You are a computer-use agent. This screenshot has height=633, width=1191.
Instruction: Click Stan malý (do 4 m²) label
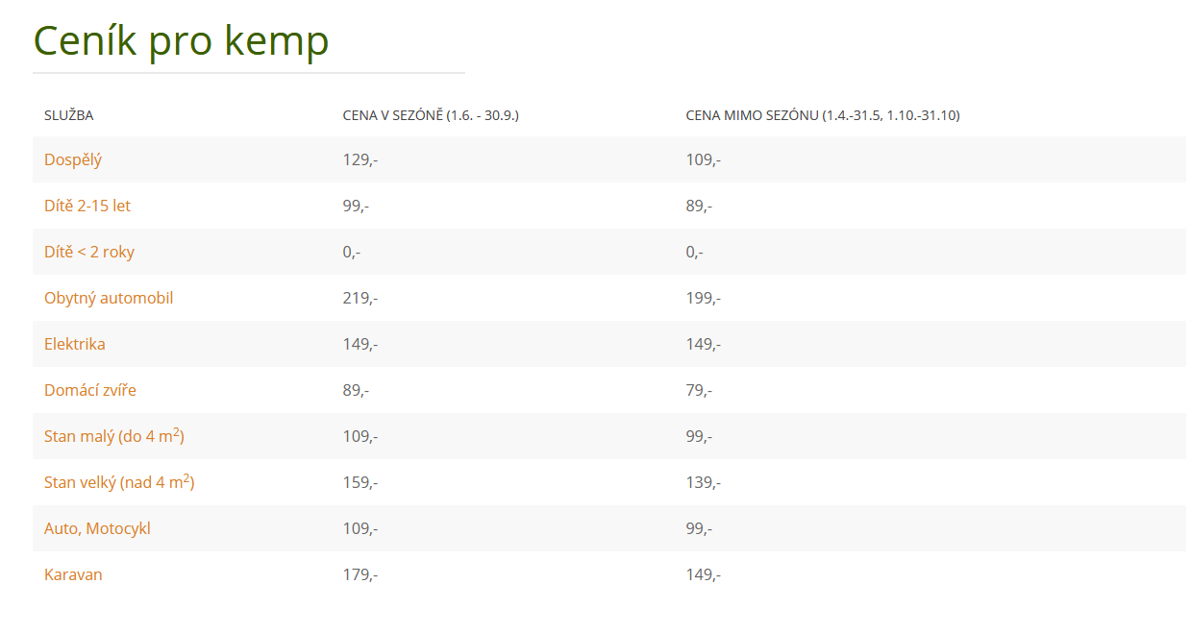(x=114, y=436)
